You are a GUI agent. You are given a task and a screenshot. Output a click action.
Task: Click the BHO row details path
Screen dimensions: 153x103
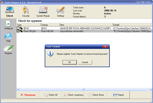[x=133, y=28]
